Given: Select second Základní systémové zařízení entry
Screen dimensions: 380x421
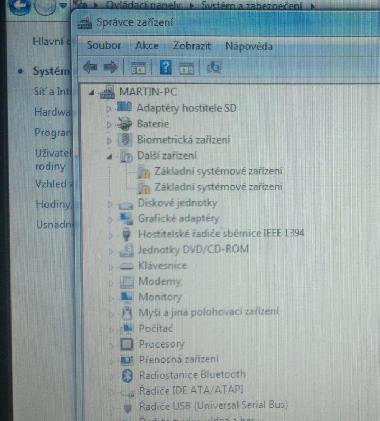Looking at the screenshot, I should pos(218,187).
